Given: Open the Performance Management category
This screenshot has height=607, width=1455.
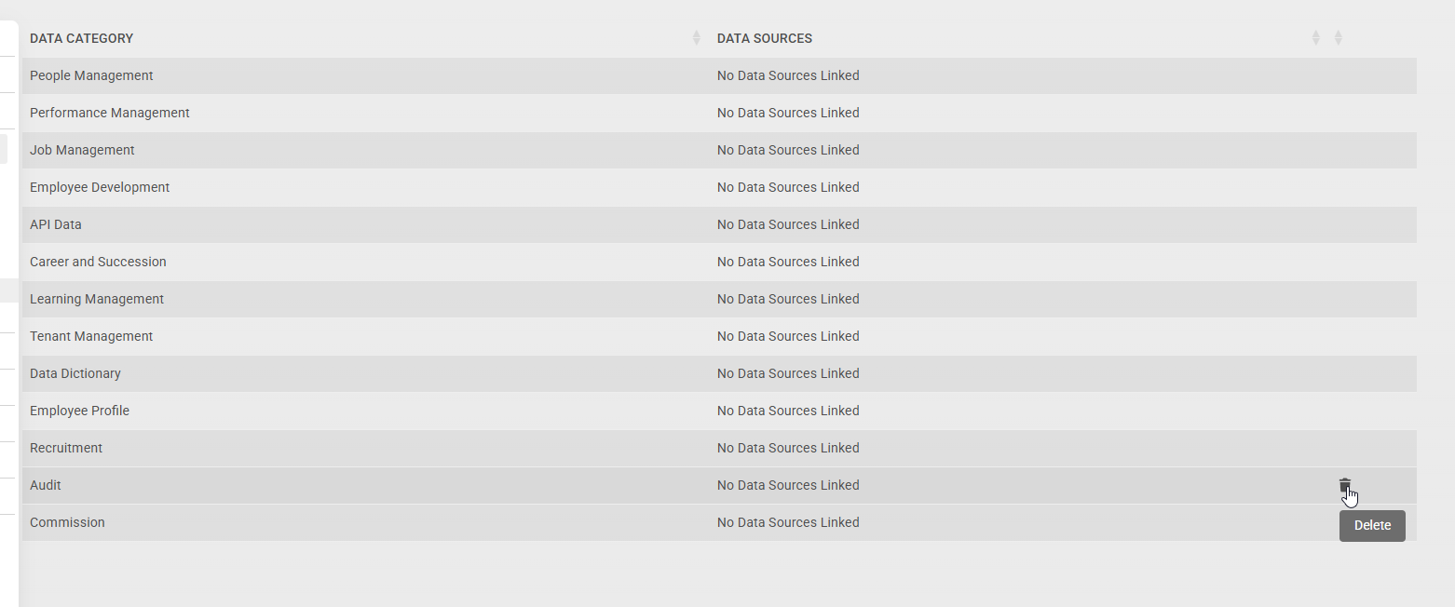Looking at the screenshot, I should click(109, 113).
